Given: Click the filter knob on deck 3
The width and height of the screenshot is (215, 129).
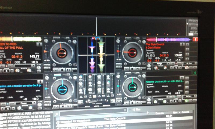Looking at the screenshot, I should (40, 105).
